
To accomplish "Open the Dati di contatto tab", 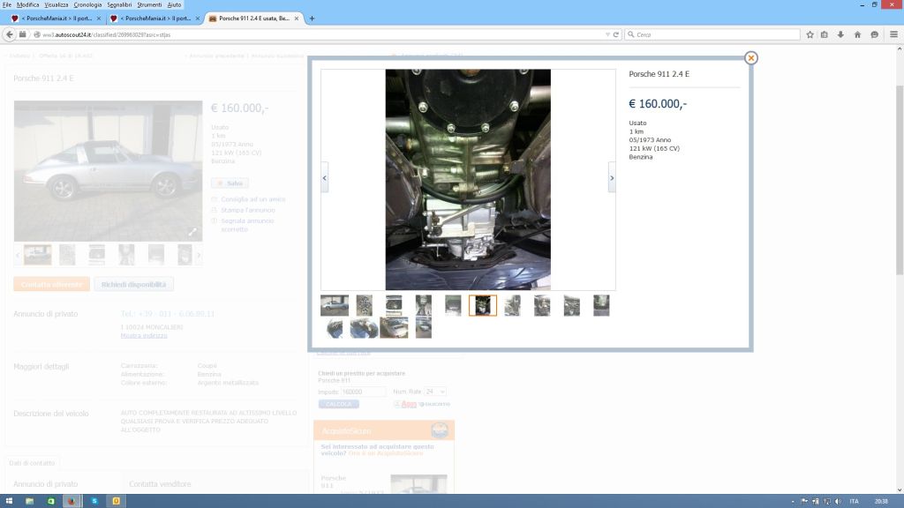I will pos(32,463).
